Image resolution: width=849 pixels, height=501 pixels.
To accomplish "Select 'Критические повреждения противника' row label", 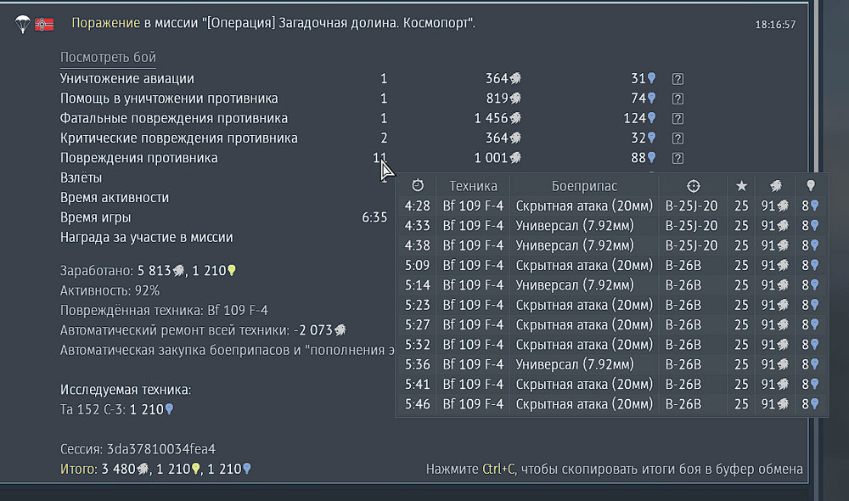I will click(x=178, y=138).
